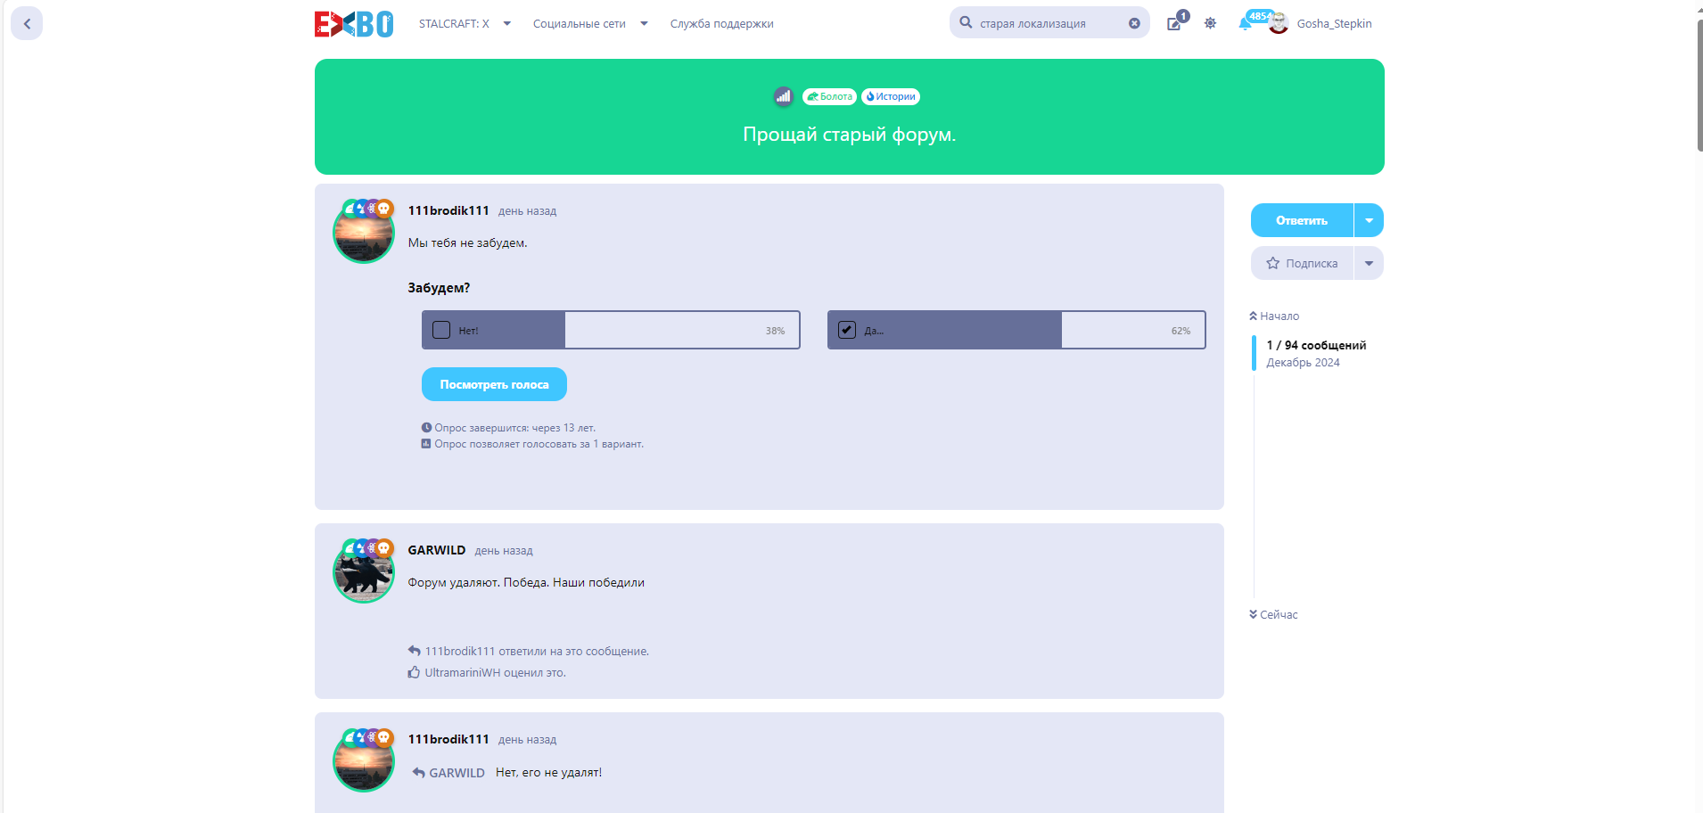Viewport: 1703px width, 813px height.
Task: Click the orange skull badge on the third post avatar
Action: click(384, 737)
